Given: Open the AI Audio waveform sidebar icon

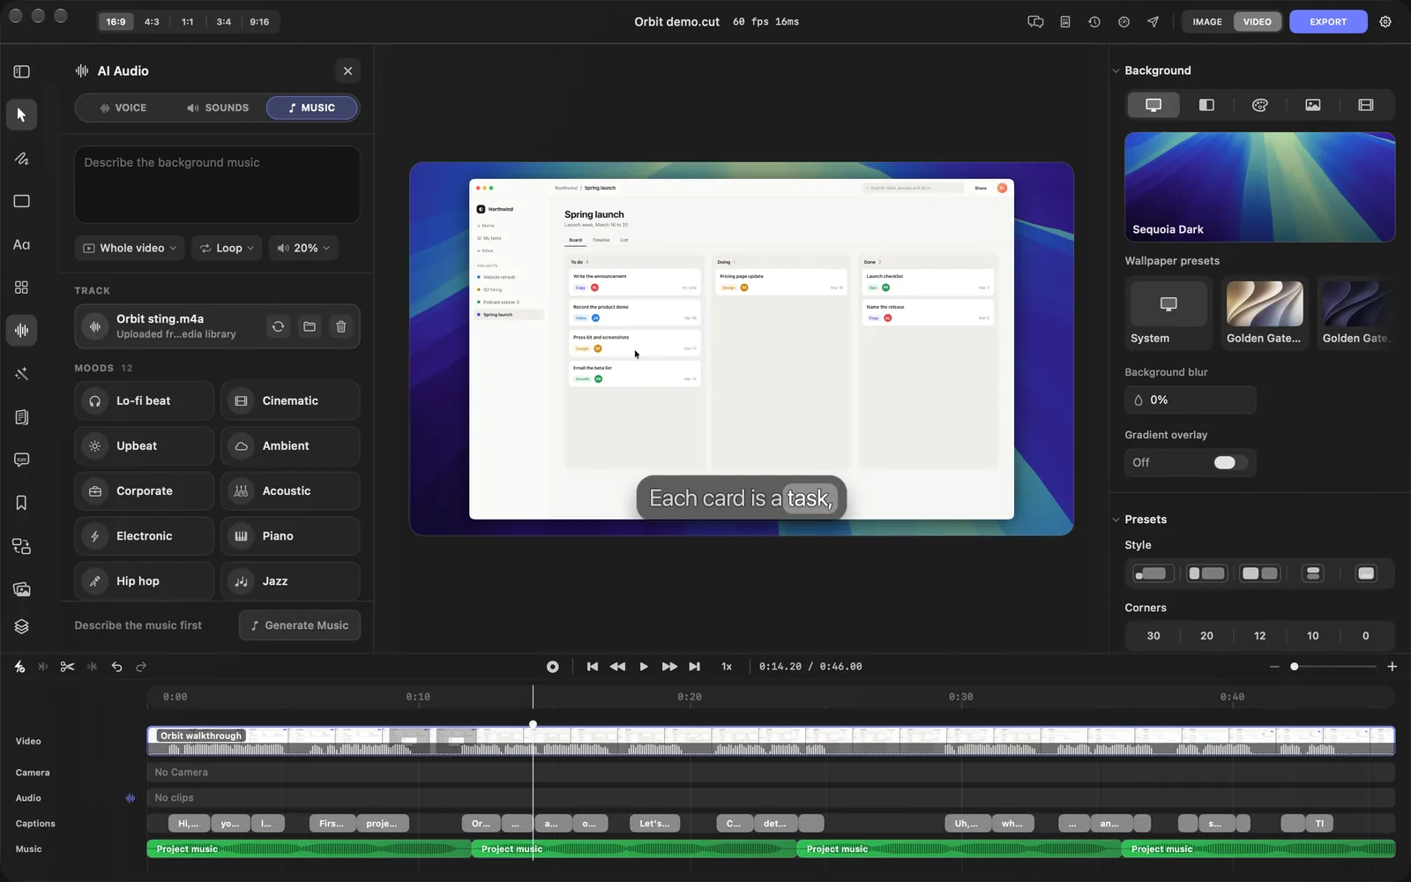Looking at the screenshot, I should pyautogui.click(x=21, y=331).
